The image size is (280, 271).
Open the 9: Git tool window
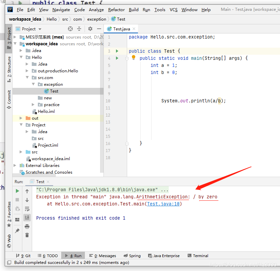[23, 256]
